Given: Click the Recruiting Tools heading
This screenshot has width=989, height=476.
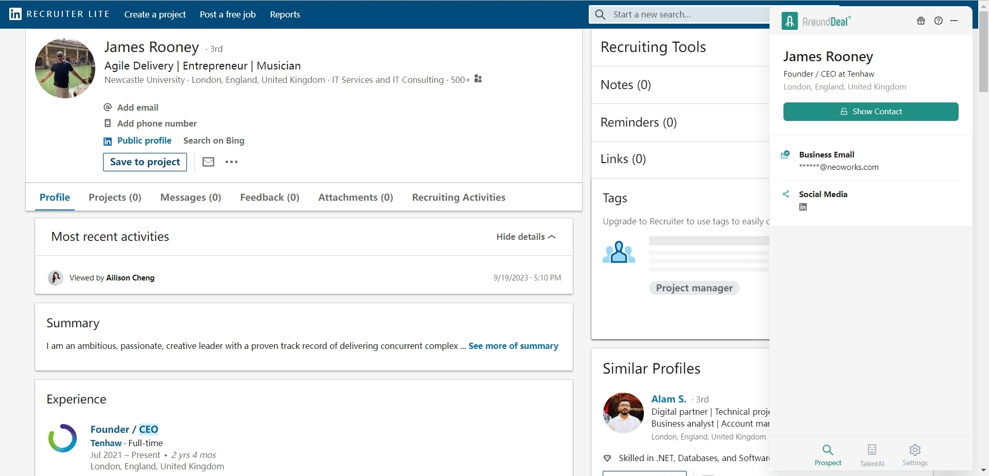Looking at the screenshot, I should click(x=653, y=47).
